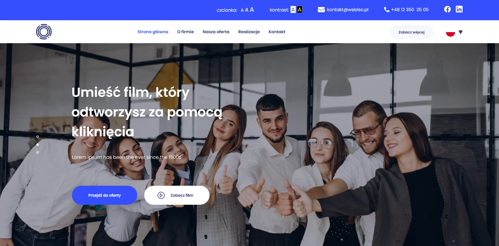Open the Facebook icon link
This screenshot has height=246, width=499.
click(447, 9)
